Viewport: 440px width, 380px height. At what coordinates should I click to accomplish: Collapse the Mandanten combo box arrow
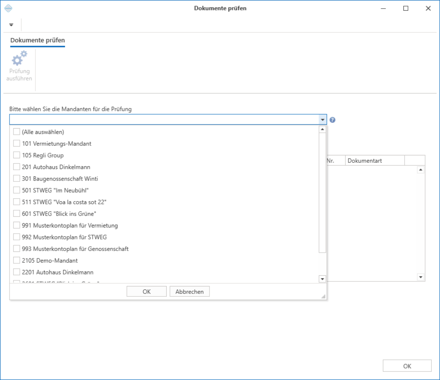pyautogui.click(x=323, y=120)
